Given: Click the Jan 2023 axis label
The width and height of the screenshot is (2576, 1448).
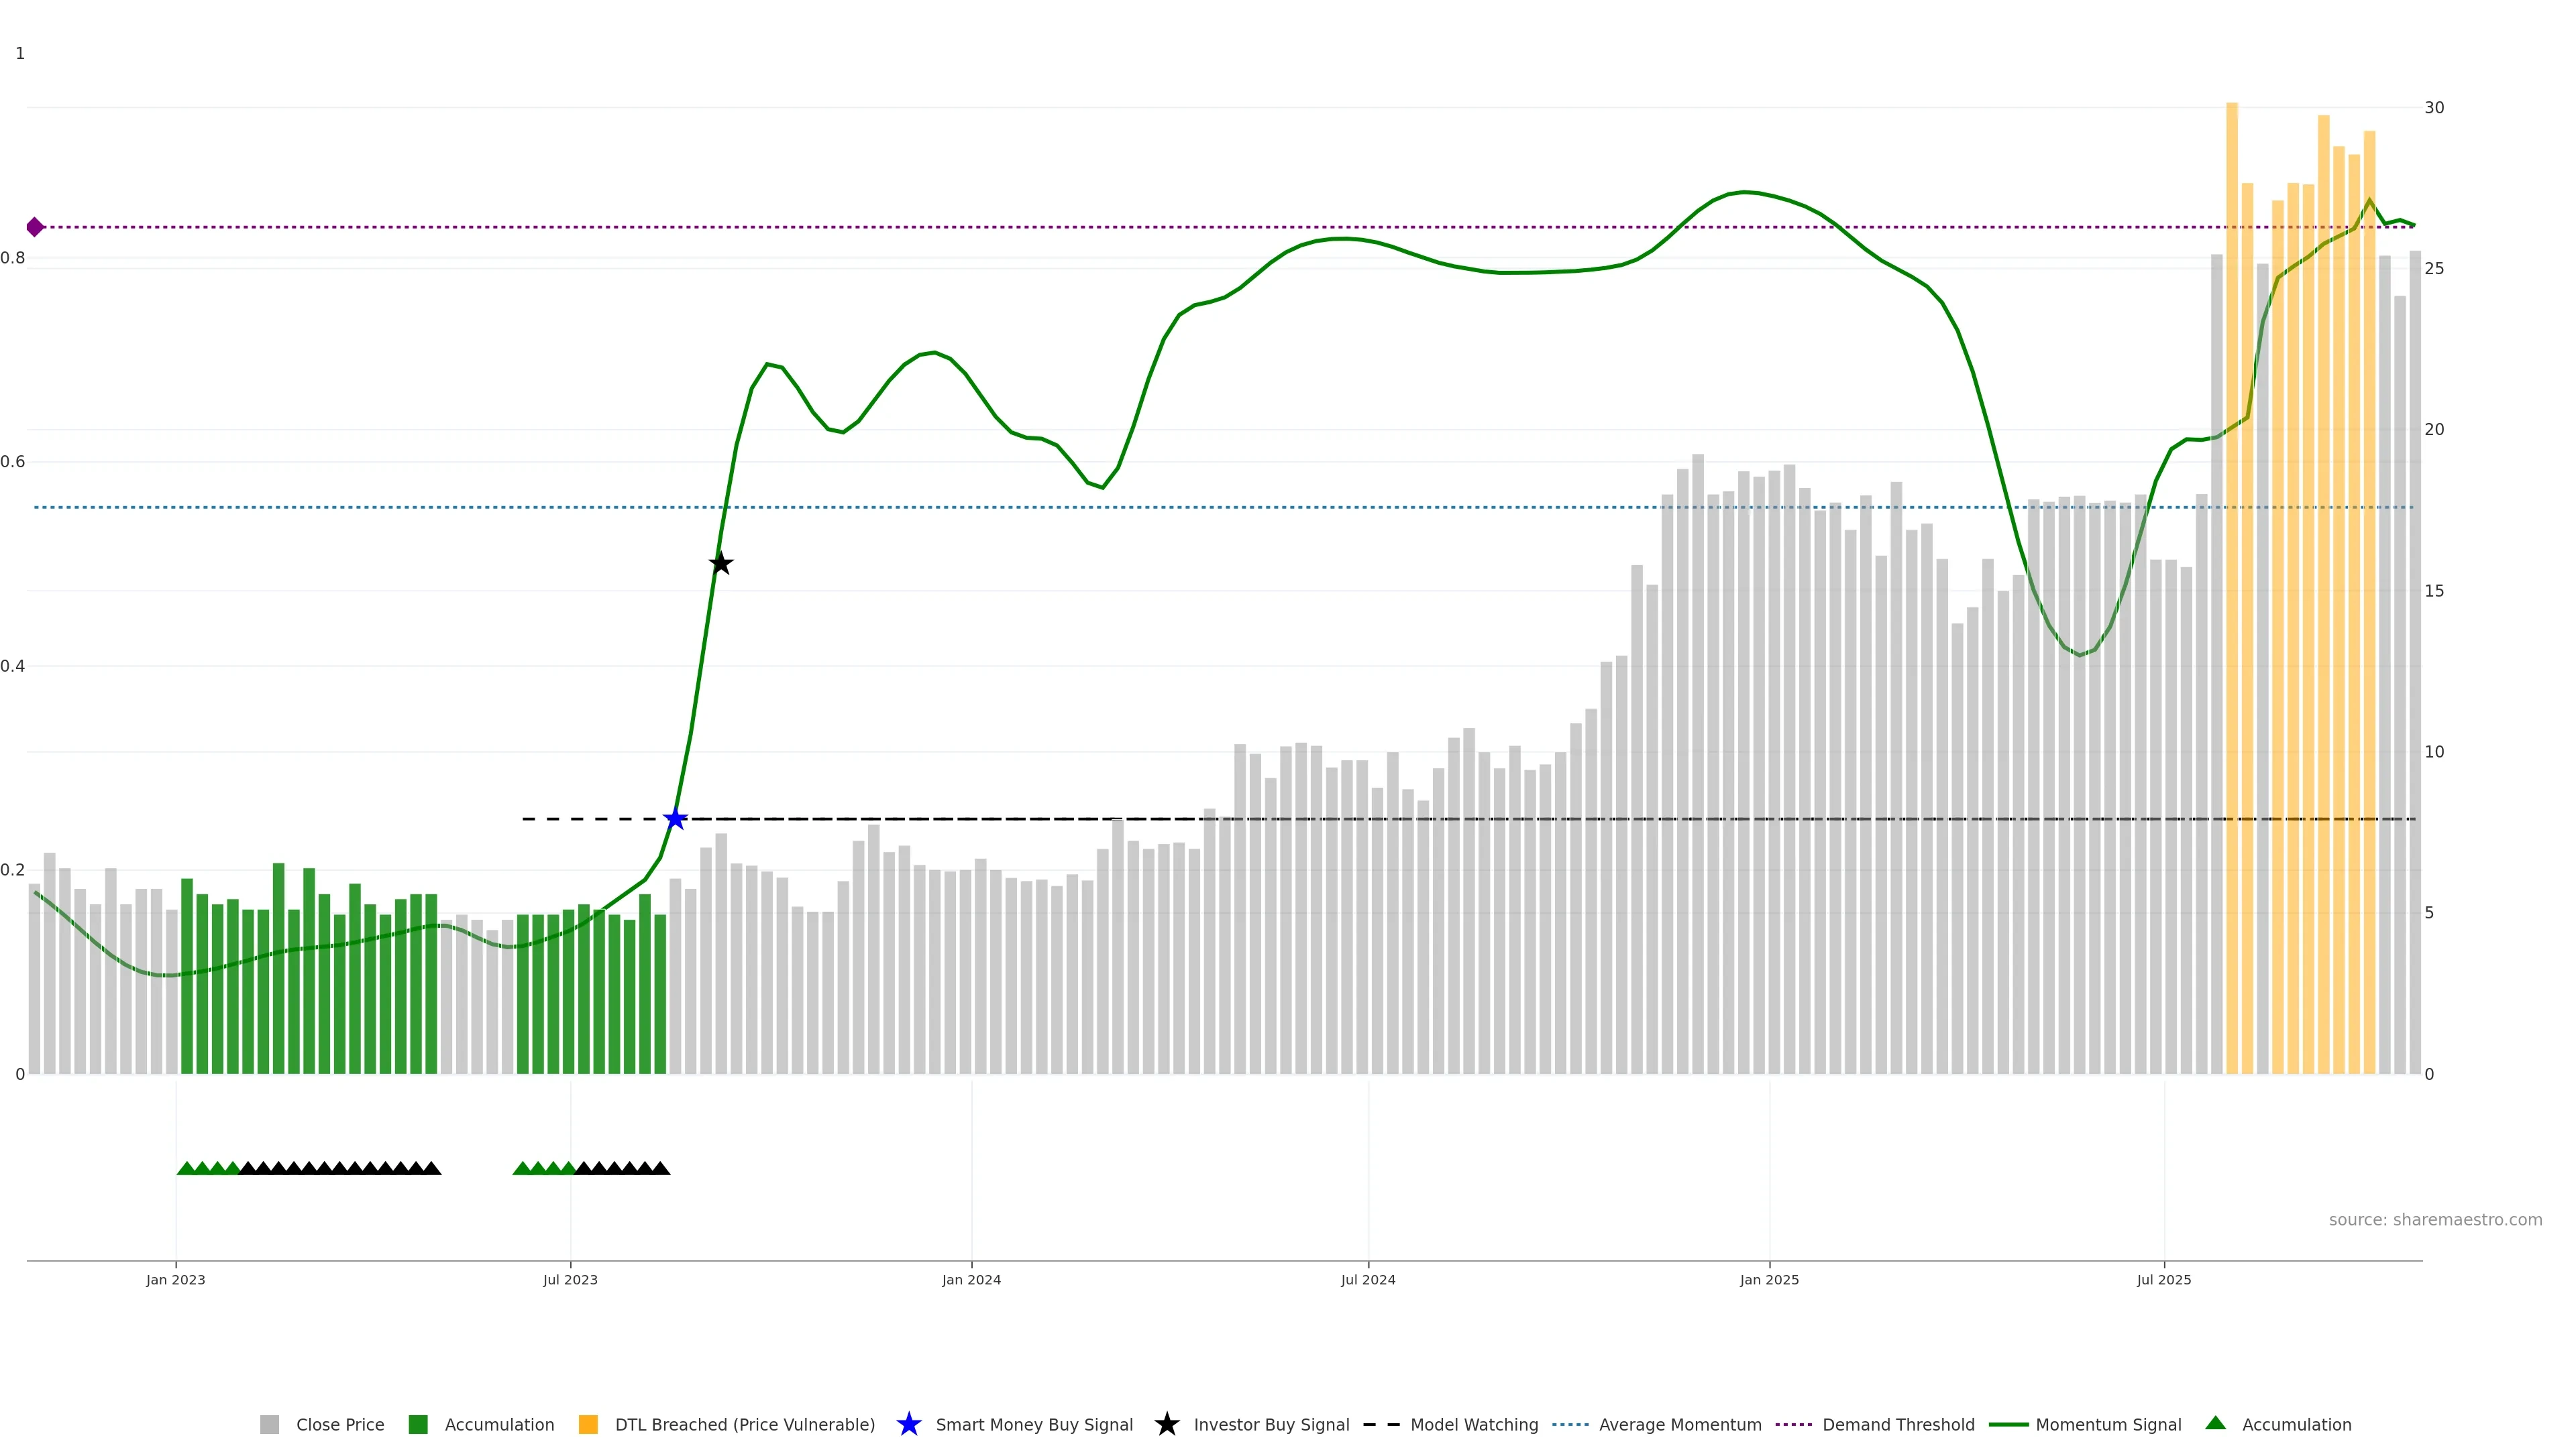Looking at the screenshot, I should click(176, 1280).
